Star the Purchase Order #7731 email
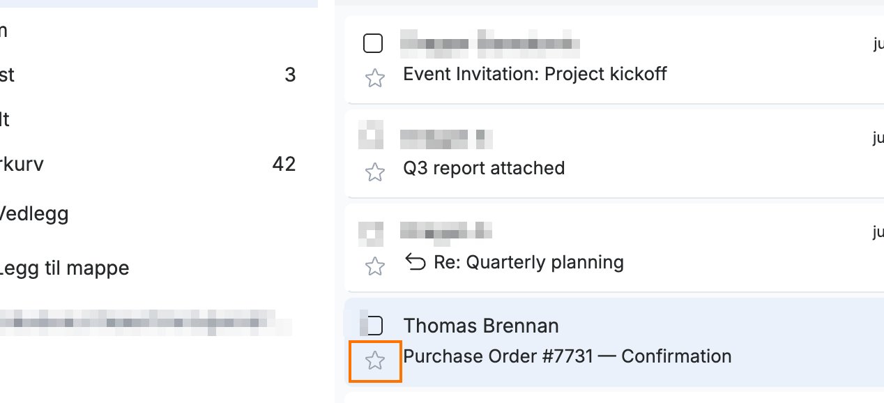 point(375,360)
